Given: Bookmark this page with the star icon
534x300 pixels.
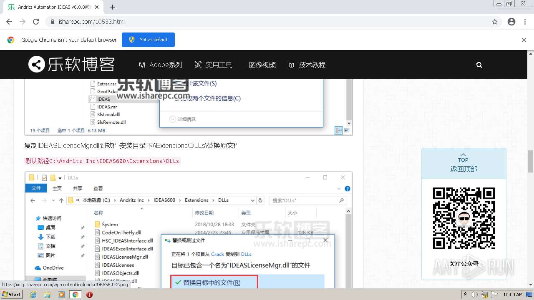Looking at the screenshot, I should pyautogui.click(x=495, y=22).
